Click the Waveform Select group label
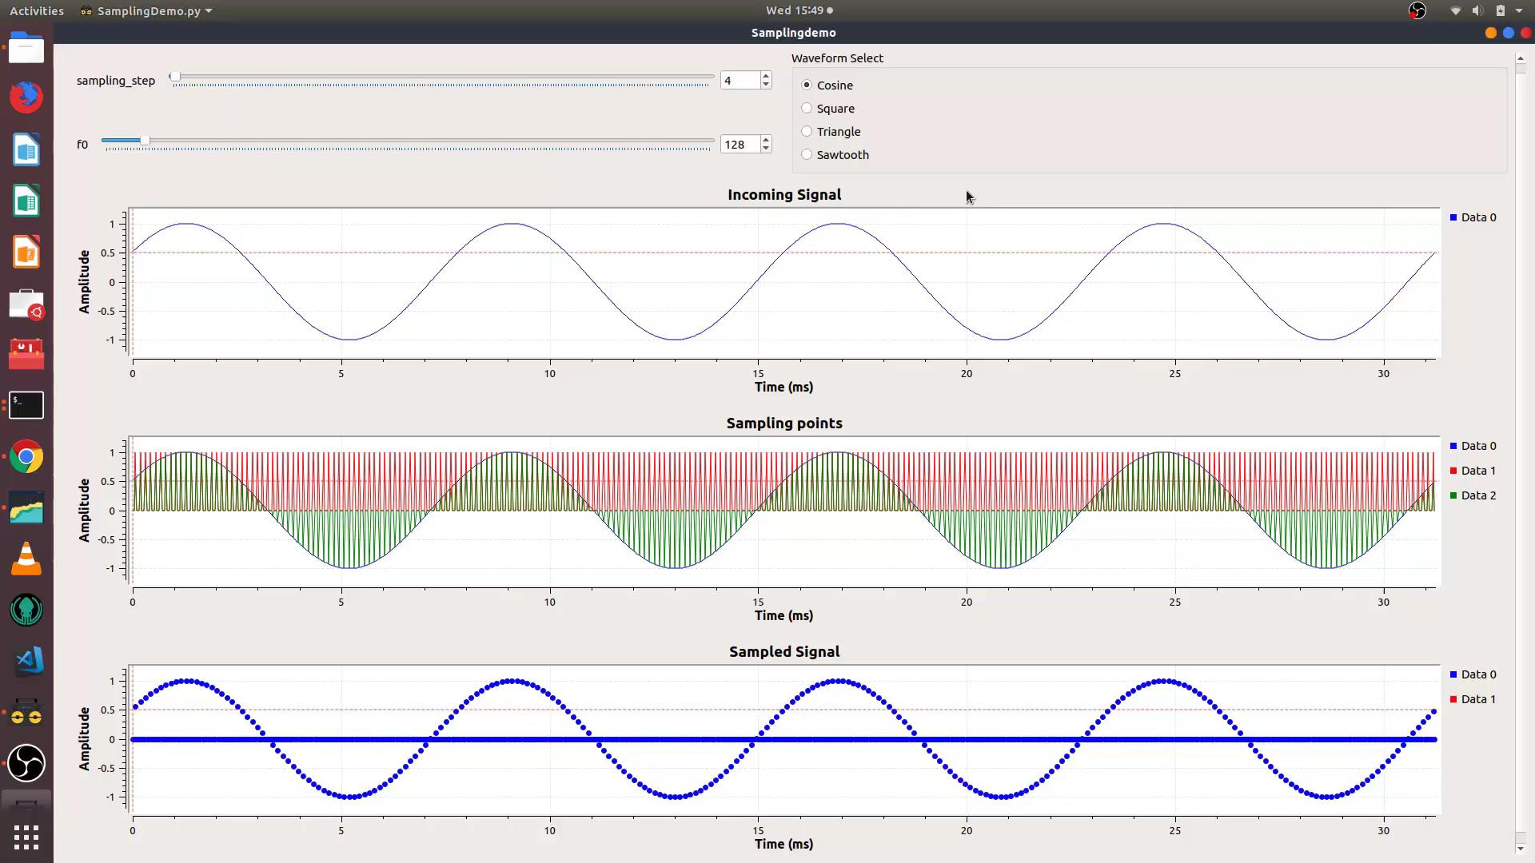The width and height of the screenshot is (1535, 863). (837, 58)
